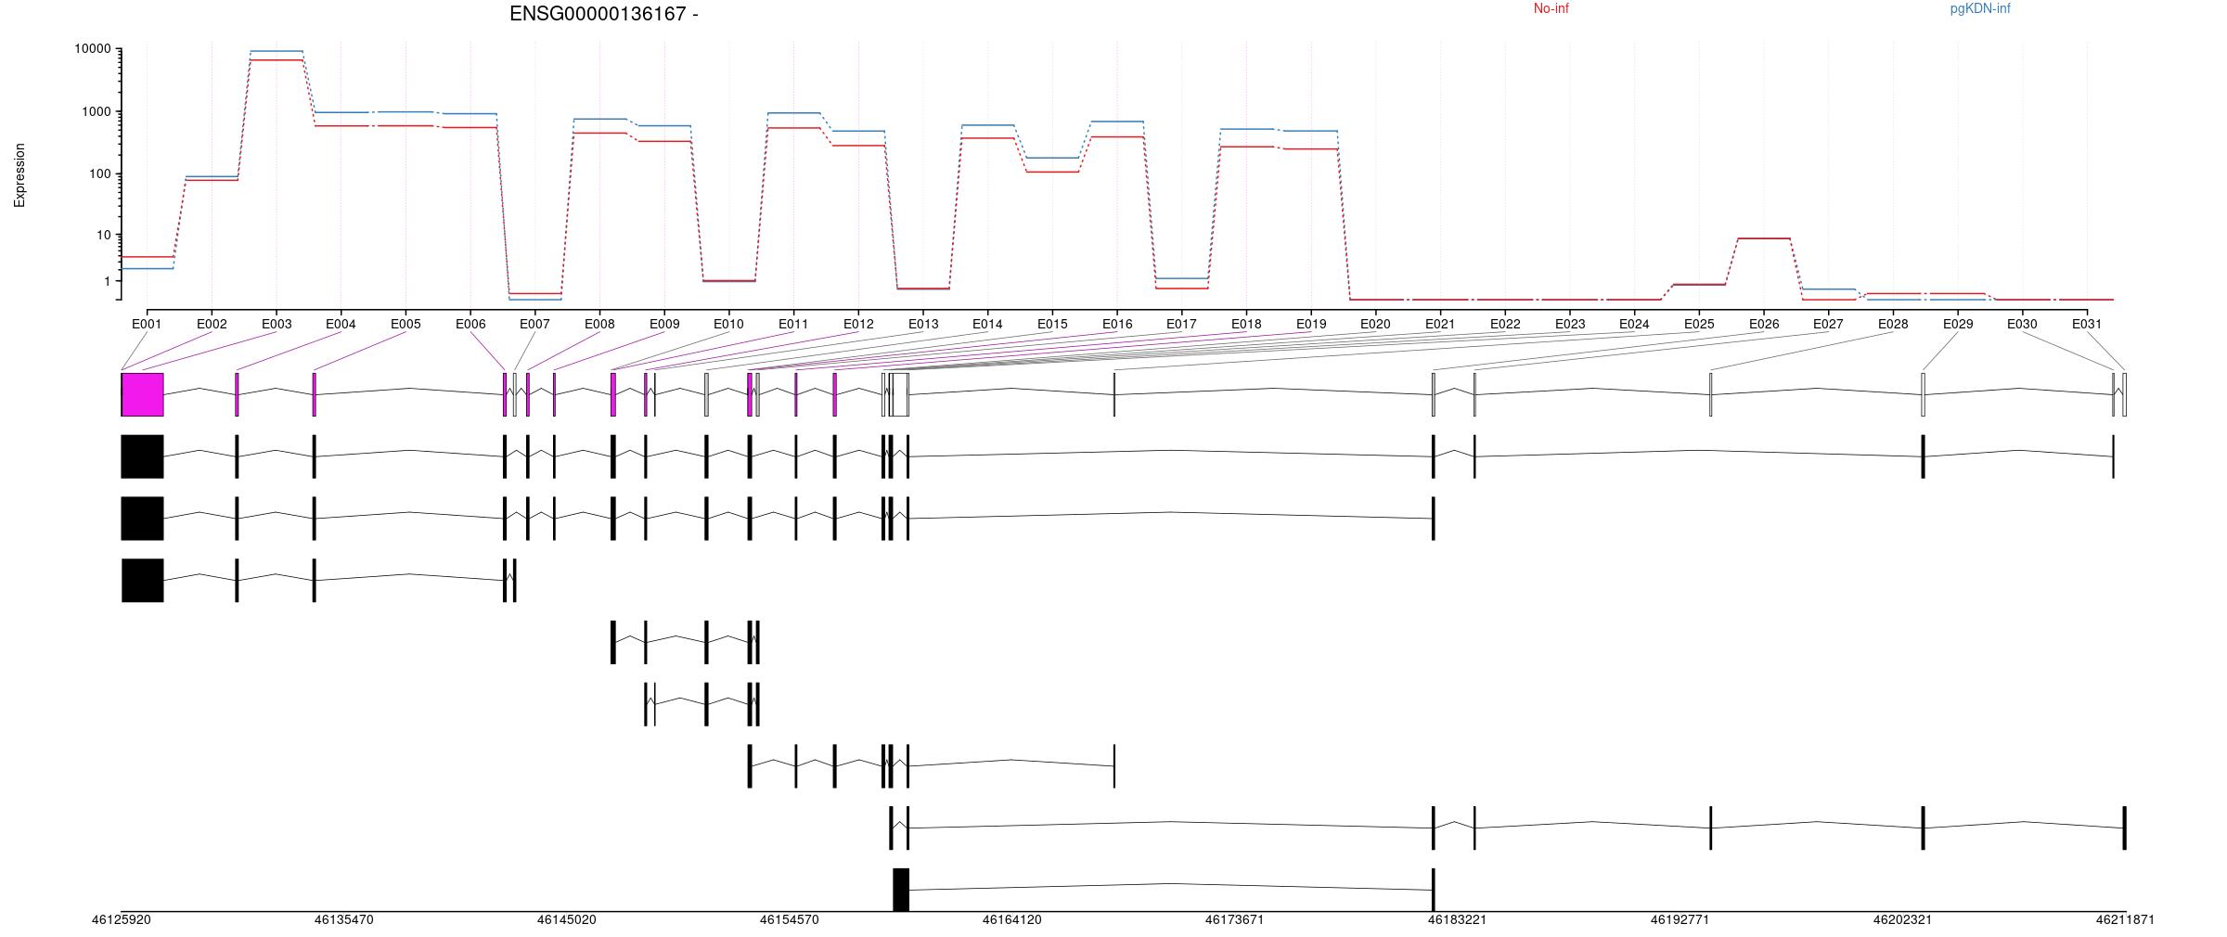Screen dimensions: 2227x937
Task: Click exon label E022
Action: (1505, 324)
